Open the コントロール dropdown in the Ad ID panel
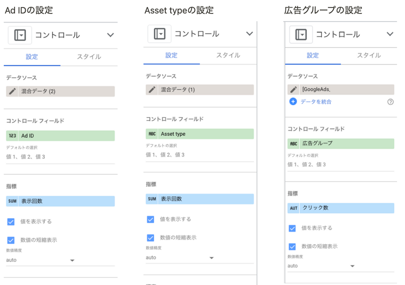Screen dimensions: 405x285 tap(110, 35)
